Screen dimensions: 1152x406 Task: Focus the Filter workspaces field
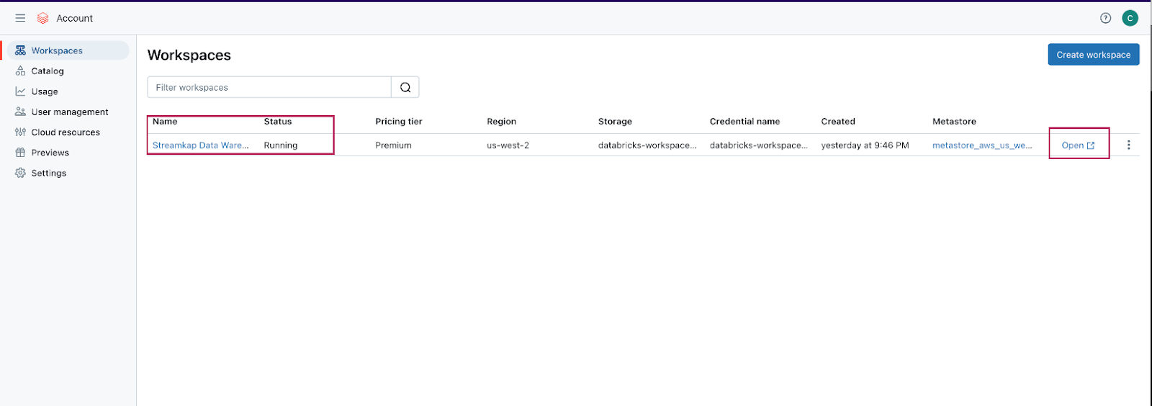click(x=269, y=87)
